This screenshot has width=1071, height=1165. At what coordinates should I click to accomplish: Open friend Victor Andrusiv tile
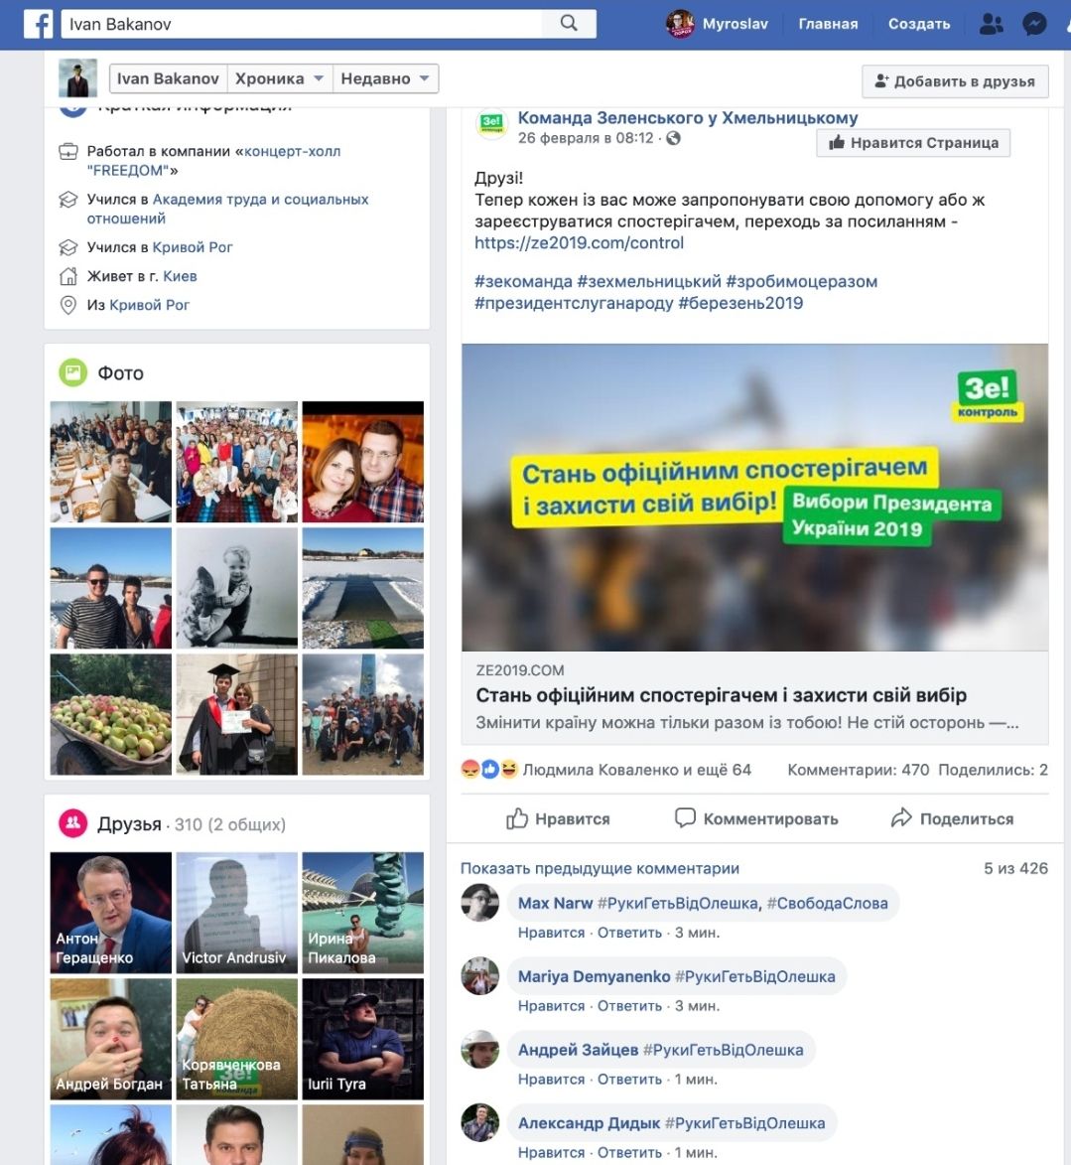[237, 913]
